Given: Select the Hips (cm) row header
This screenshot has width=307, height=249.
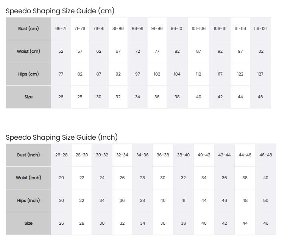Looking at the screenshot, I should [28, 74].
